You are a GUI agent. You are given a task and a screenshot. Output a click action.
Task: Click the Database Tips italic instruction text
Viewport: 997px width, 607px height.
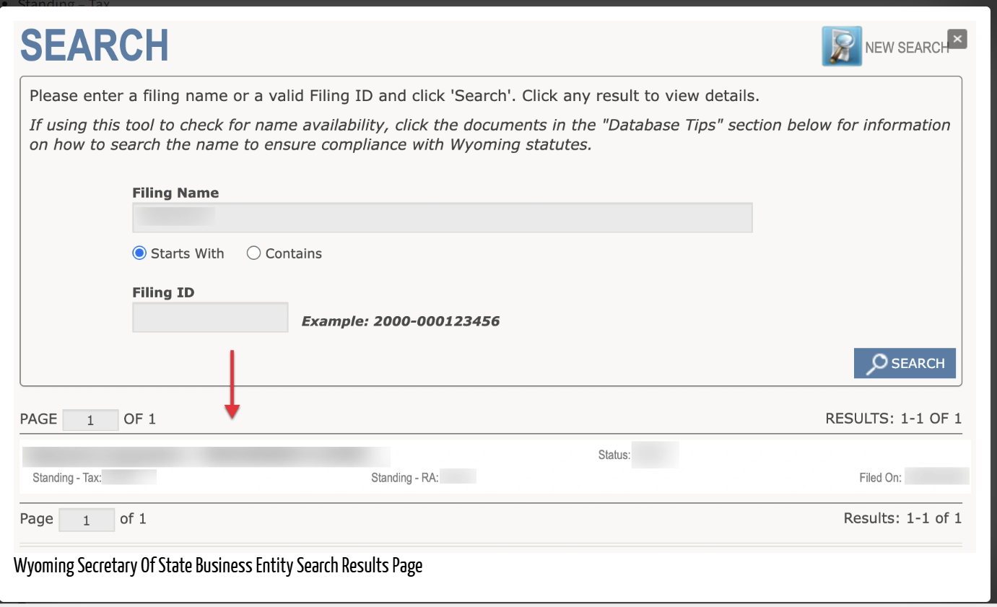click(x=490, y=134)
